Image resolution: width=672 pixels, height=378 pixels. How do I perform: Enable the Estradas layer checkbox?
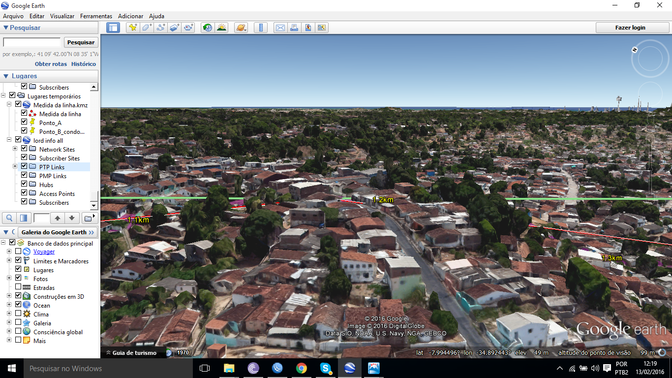pos(18,287)
